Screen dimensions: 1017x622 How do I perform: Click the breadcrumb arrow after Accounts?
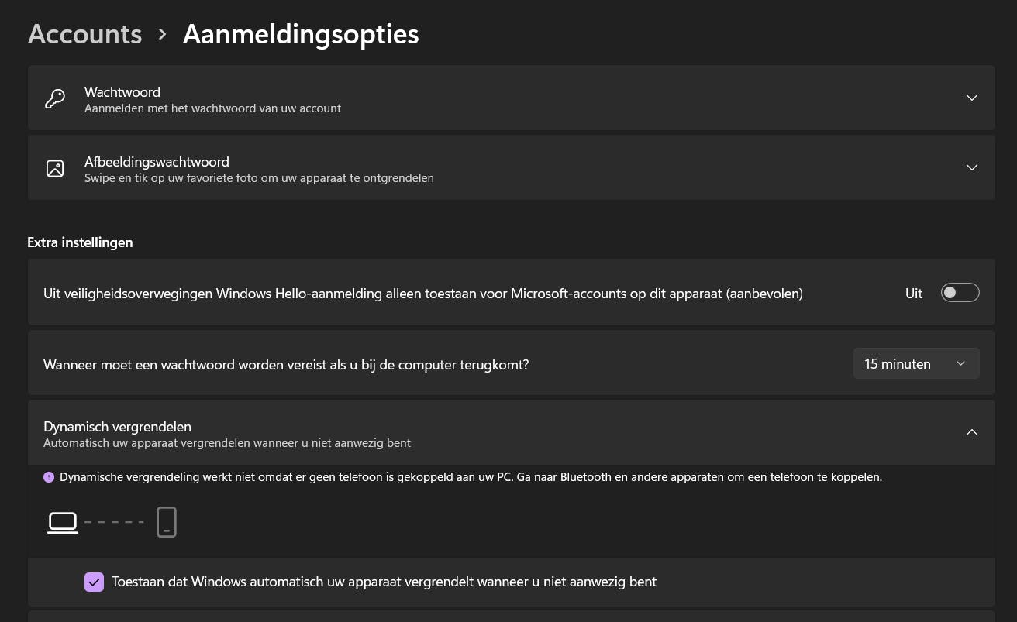click(162, 34)
